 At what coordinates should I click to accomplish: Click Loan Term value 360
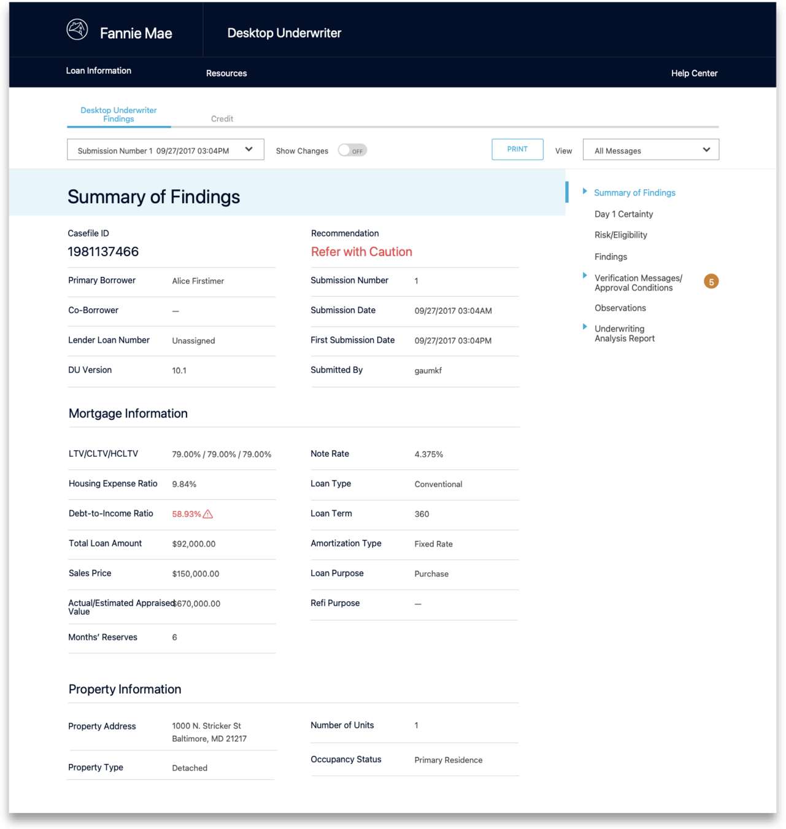pyautogui.click(x=422, y=514)
